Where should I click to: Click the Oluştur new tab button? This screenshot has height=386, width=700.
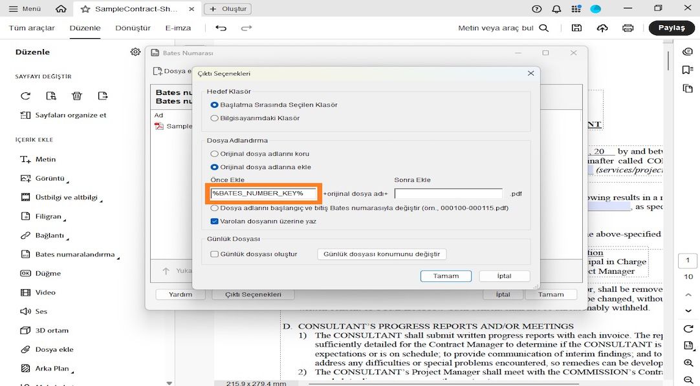[228, 9]
